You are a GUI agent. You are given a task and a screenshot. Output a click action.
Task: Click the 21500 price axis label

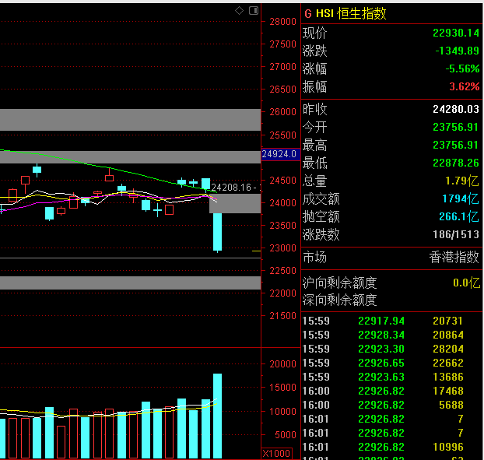tap(282, 316)
